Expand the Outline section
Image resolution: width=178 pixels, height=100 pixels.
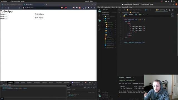click(105, 93)
